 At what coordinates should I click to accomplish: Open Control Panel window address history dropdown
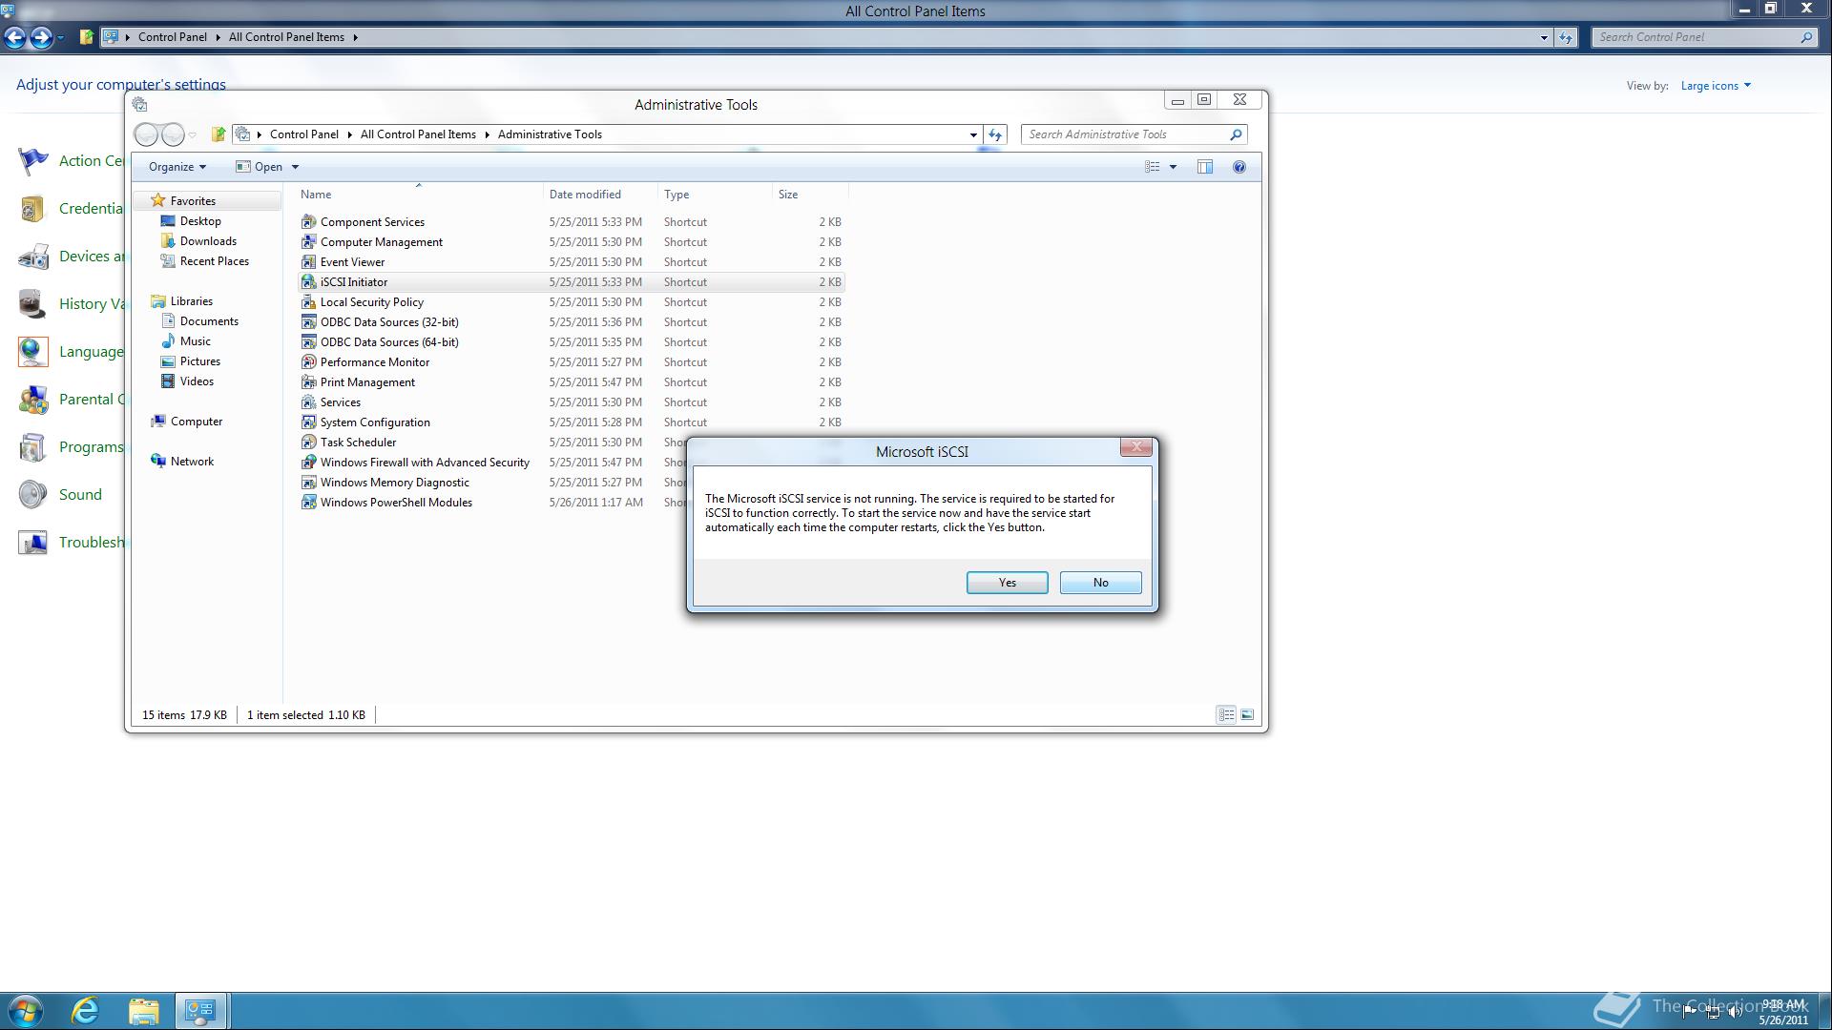click(x=1544, y=37)
